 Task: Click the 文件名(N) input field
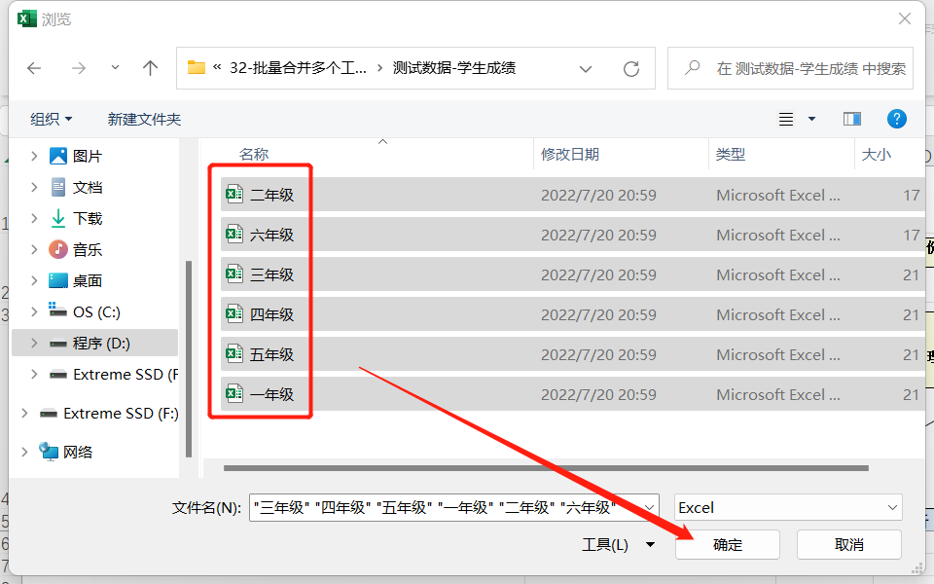click(x=454, y=508)
